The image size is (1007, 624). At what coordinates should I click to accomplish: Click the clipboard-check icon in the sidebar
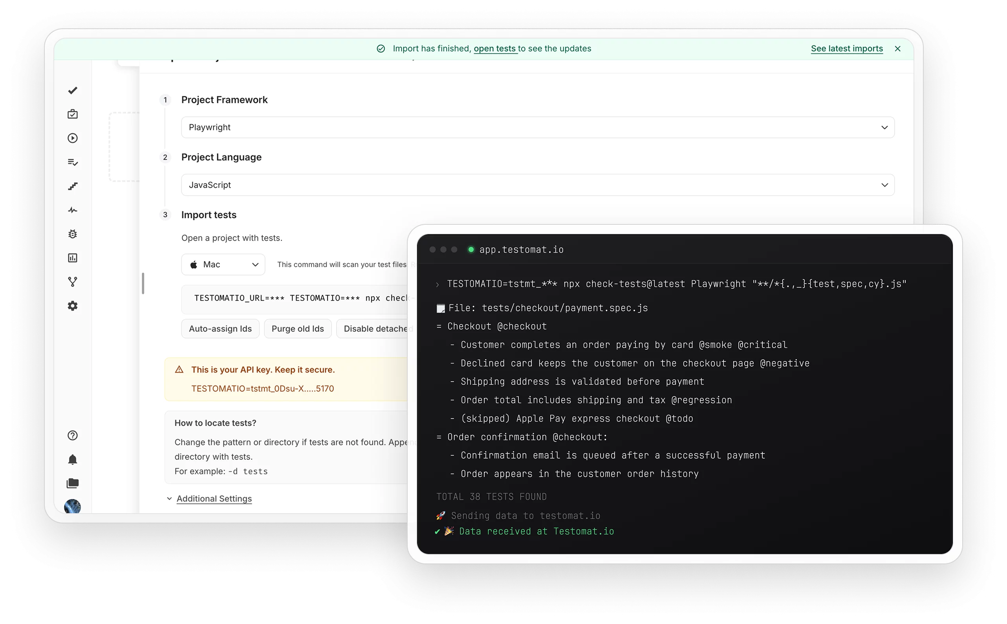pos(73,114)
